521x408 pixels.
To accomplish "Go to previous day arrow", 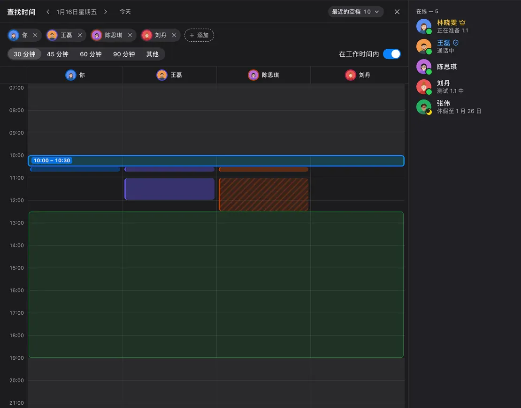I will click(x=48, y=12).
